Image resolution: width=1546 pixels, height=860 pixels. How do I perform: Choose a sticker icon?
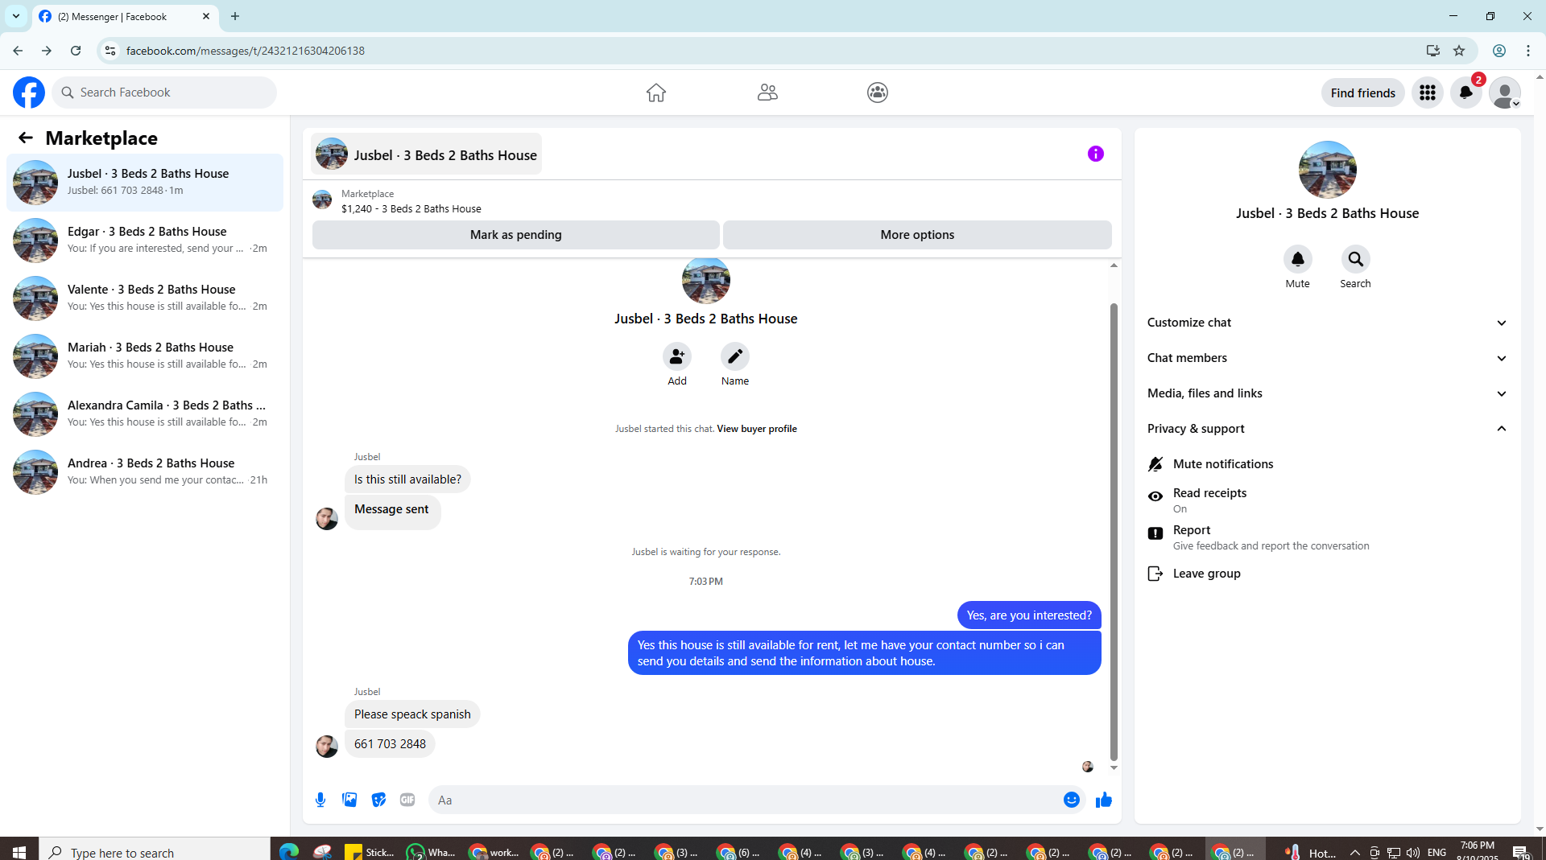378,800
